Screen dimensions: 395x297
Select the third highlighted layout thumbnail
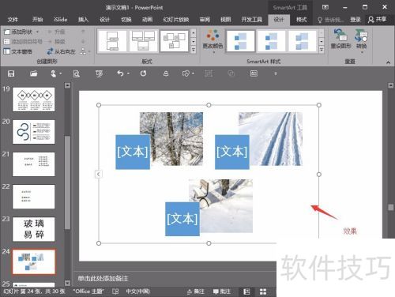(x=175, y=41)
